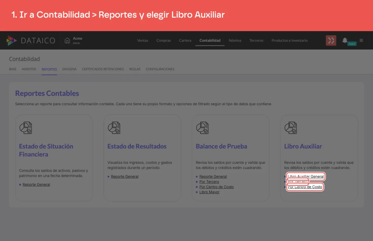Screen dimensions: 373x241
Task: Switch to the ASIENTOS tab
Action: 29,69
